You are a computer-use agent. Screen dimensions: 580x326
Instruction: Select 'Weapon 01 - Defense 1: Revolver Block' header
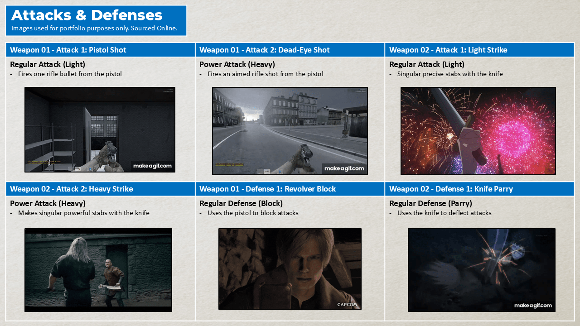point(267,189)
